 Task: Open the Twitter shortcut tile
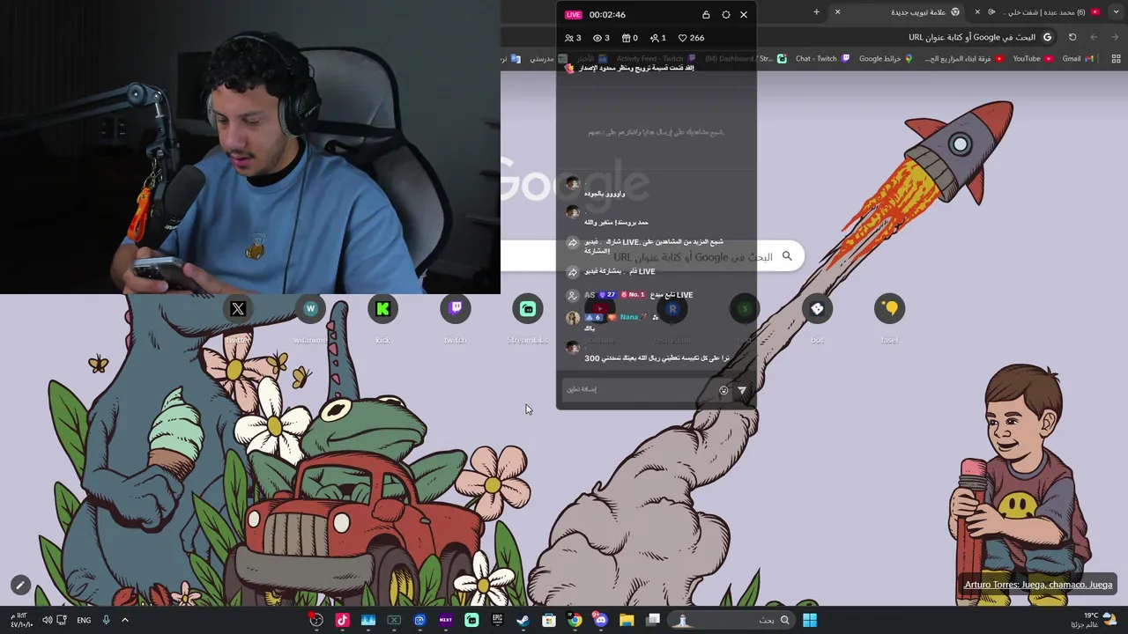click(238, 317)
